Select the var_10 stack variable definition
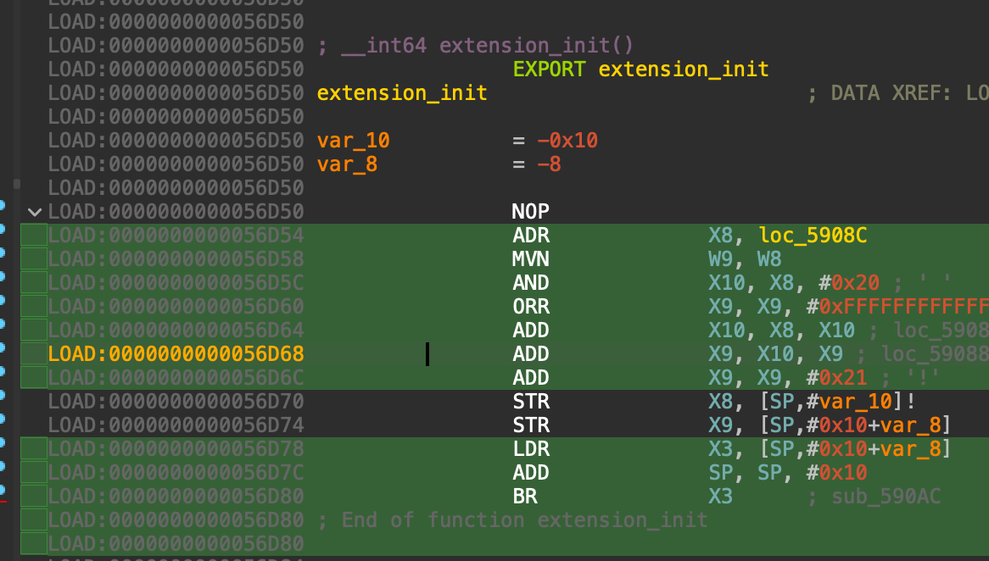Image resolution: width=989 pixels, height=561 pixels. 354,141
